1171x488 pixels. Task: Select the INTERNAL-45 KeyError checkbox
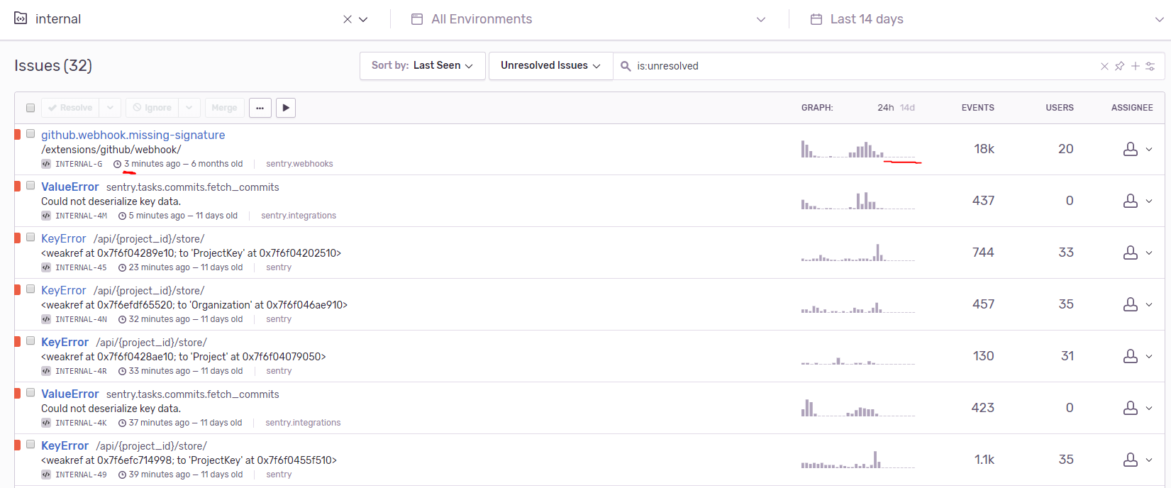point(30,237)
